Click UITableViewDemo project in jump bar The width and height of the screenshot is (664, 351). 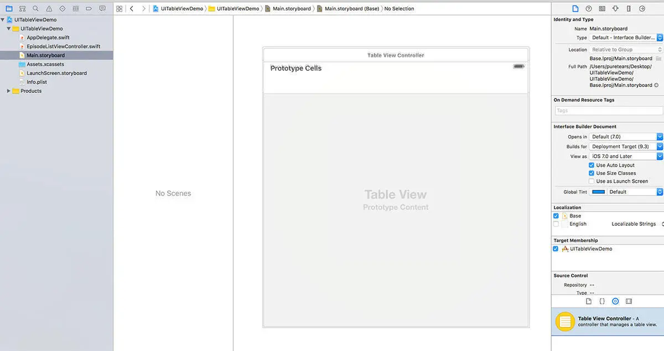tap(178, 9)
